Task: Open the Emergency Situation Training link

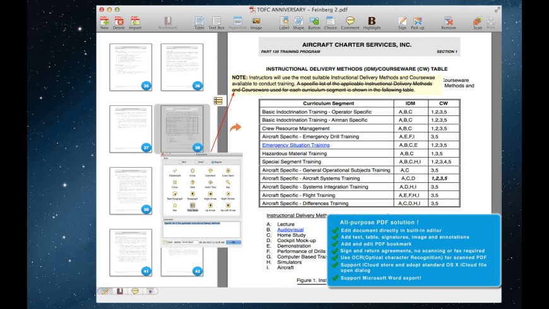Action: pos(296,145)
